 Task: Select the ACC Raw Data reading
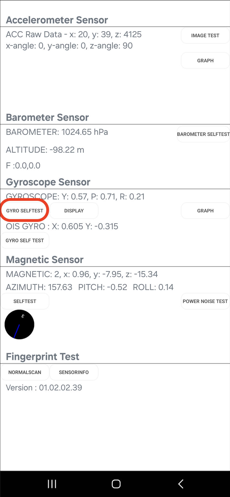tap(74, 34)
